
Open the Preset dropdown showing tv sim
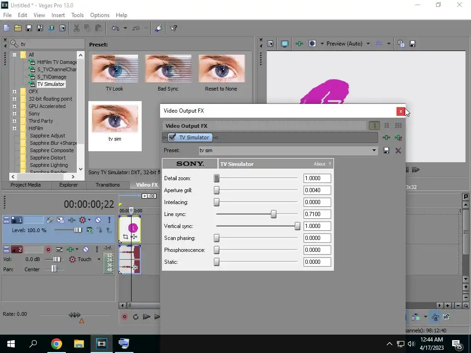pyautogui.click(x=374, y=150)
